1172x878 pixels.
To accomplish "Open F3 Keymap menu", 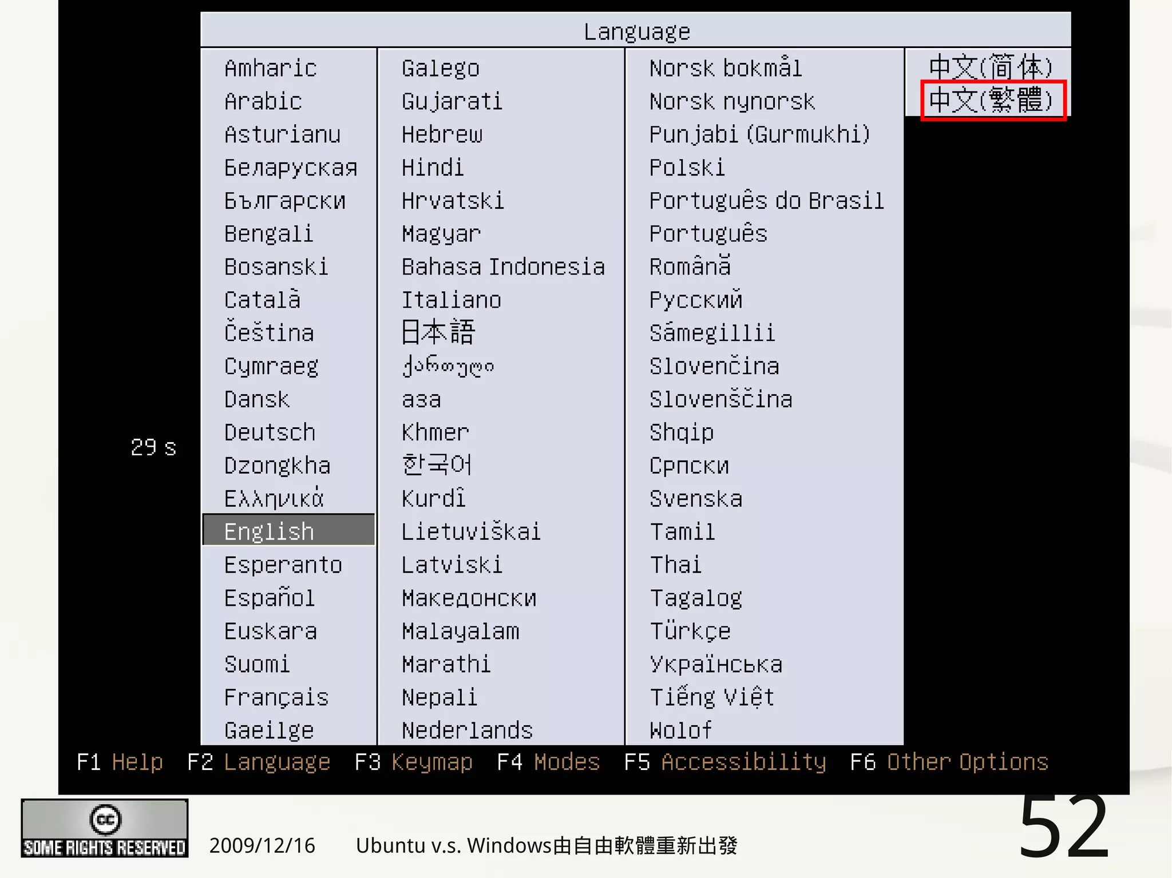I will [414, 762].
